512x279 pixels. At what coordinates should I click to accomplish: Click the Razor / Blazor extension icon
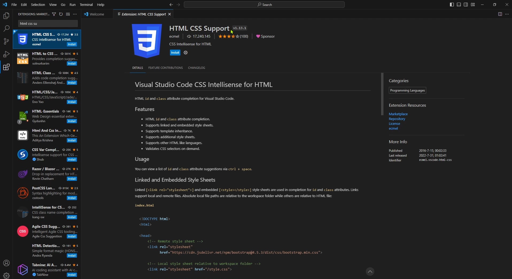23,174
